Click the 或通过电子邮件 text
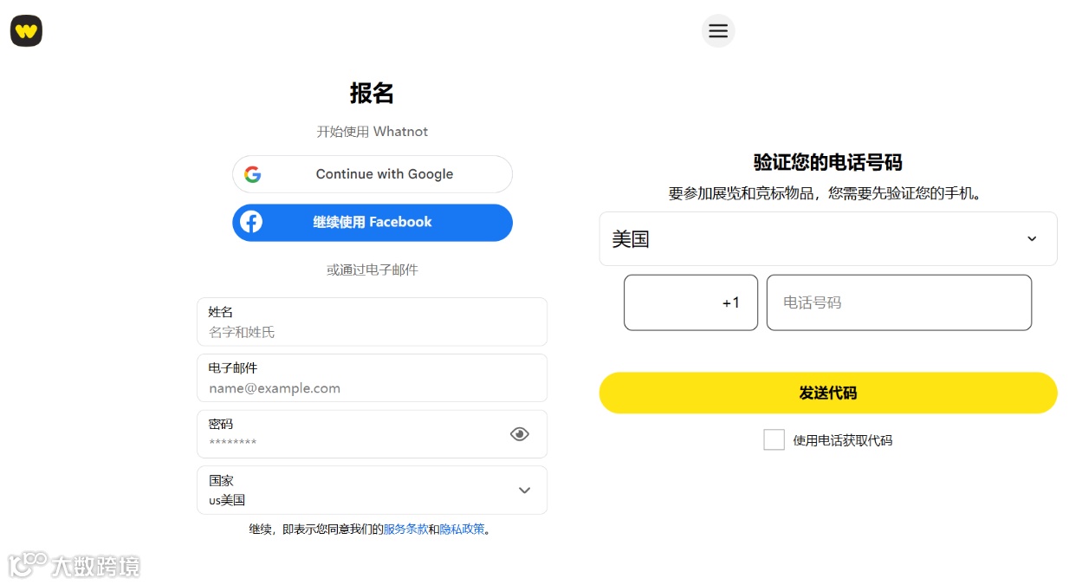 tap(373, 270)
